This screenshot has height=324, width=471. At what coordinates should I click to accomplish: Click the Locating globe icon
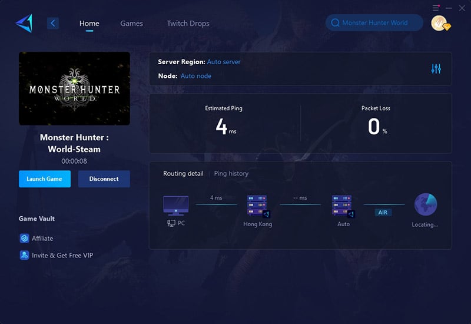click(426, 204)
